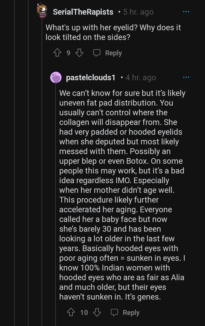Tap pastelclouds1's long comment body
The height and width of the screenshot is (326, 205).
coord(122,195)
